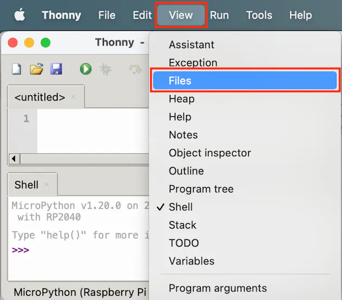The width and height of the screenshot is (342, 300).
Task: Click the Save floppy disk icon
Action: pos(56,69)
